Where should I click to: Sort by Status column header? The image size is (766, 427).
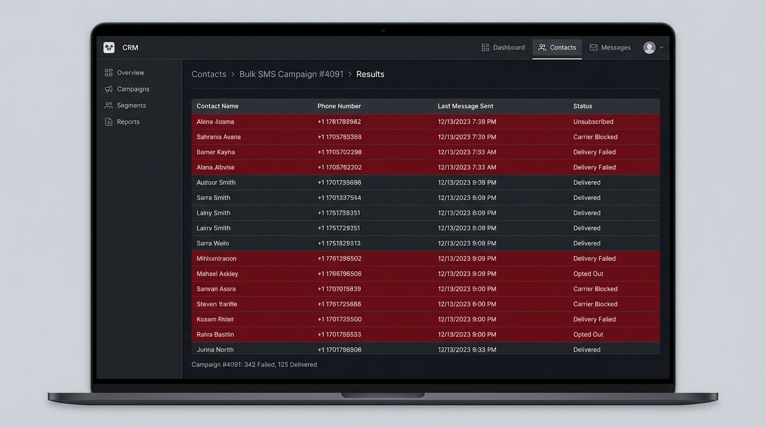click(x=582, y=106)
